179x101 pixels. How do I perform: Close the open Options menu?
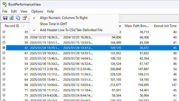(37, 11)
